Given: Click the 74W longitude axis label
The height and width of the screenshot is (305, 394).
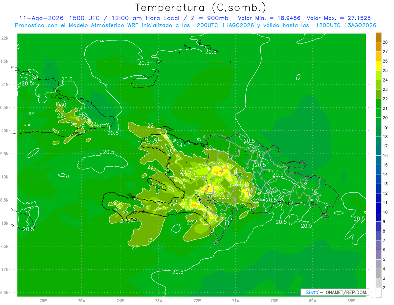Looking at the screenshot, I should pyautogui.click(x=120, y=301).
